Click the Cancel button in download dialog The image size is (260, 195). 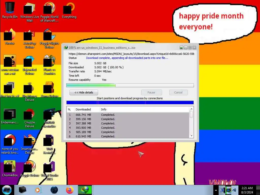178,92
